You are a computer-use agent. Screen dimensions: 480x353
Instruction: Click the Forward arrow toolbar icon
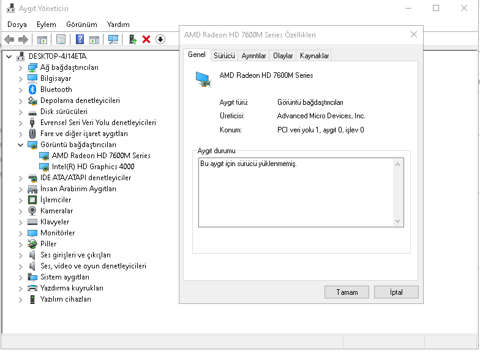pos(23,39)
